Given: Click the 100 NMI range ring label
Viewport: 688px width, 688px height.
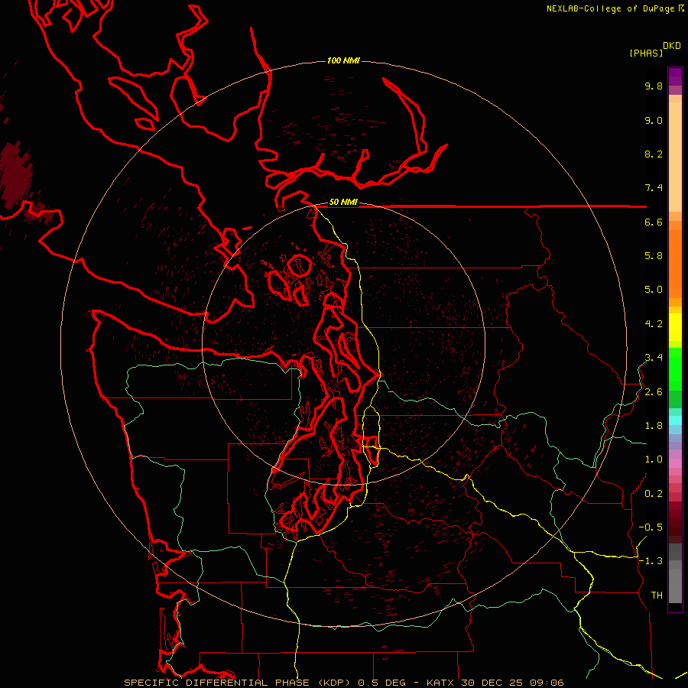Looking at the screenshot, I should point(343,60).
